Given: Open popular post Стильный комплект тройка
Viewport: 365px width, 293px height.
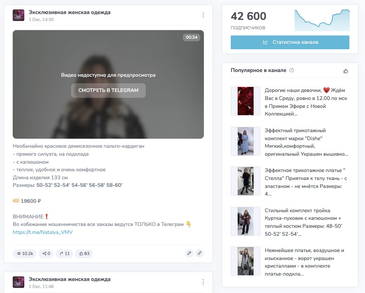Looking at the screenshot, I should tap(304, 222).
